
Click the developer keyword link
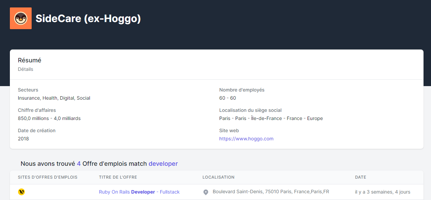(x=163, y=164)
